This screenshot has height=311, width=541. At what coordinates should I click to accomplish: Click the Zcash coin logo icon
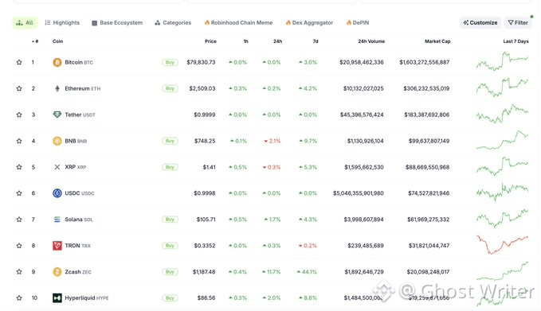pyautogui.click(x=57, y=272)
